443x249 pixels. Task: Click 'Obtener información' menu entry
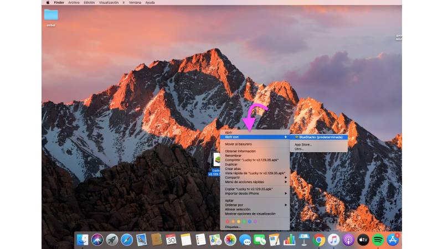click(x=240, y=151)
